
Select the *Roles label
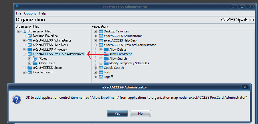click(43, 59)
